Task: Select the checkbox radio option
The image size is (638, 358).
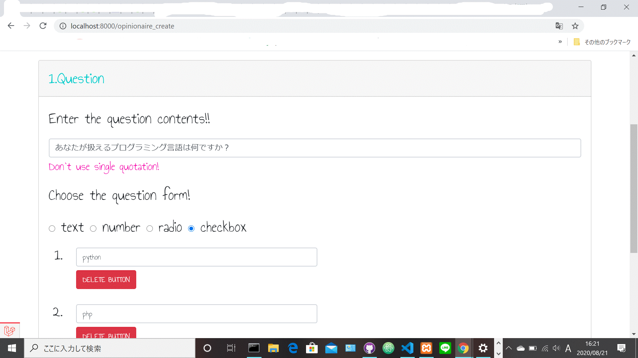Action: pos(191,229)
